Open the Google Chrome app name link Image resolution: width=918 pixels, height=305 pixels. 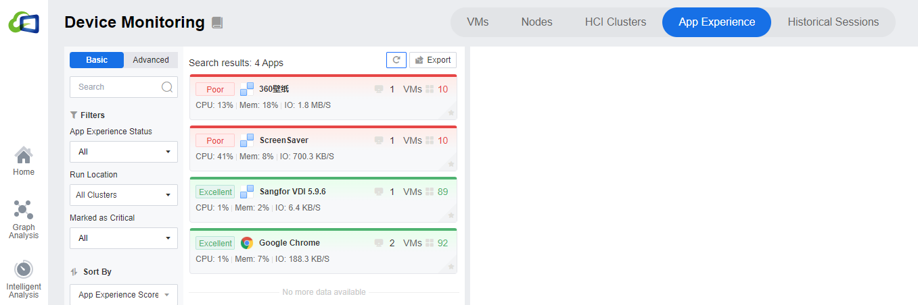coord(290,243)
